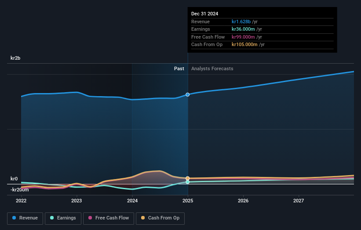361x230 pixels.
Task: Click the cash from op value kr105.000m
Action: (x=244, y=45)
